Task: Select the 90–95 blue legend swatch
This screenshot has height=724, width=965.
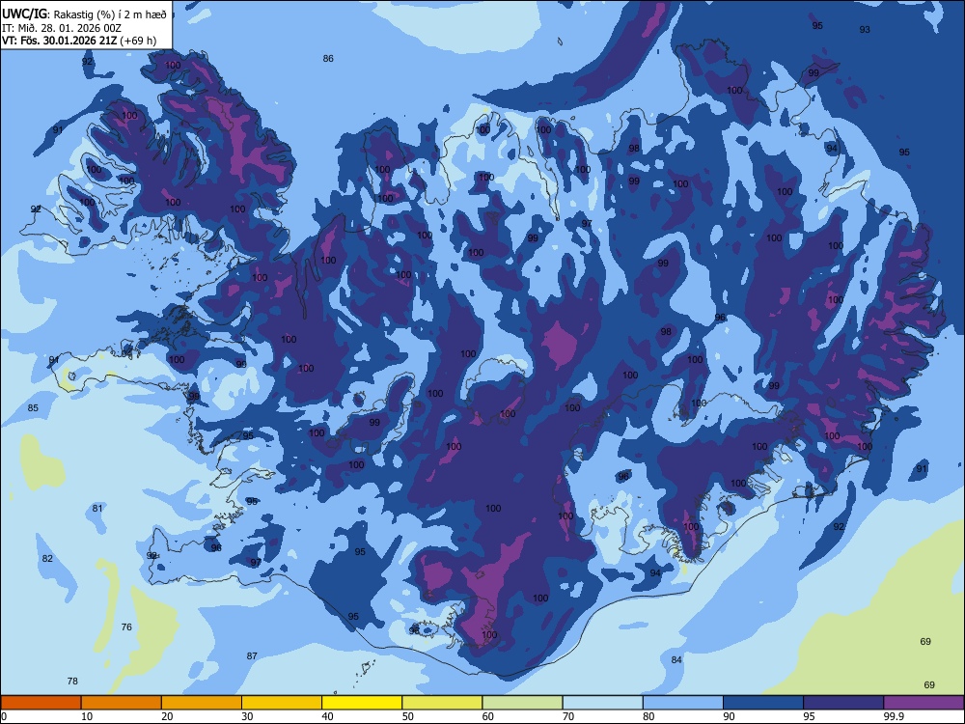Action: tap(763, 703)
